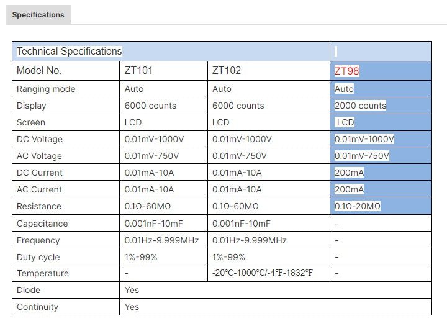Click the ZT102 temperature range value

(x=263, y=273)
